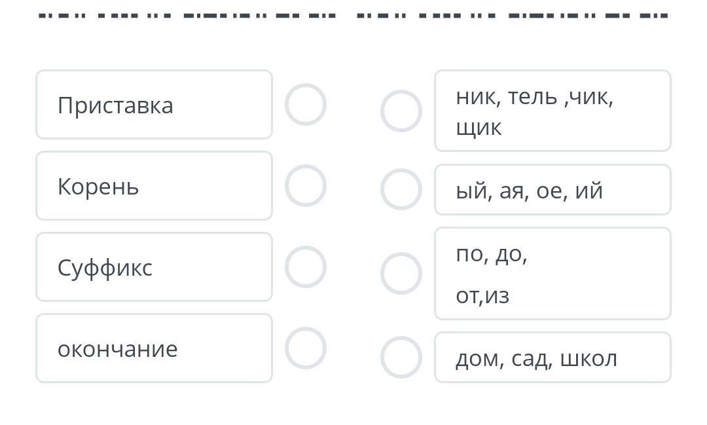Select the radio circle next to окончание
The height and width of the screenshot is (425, 707).
click(x=306, y=348)
